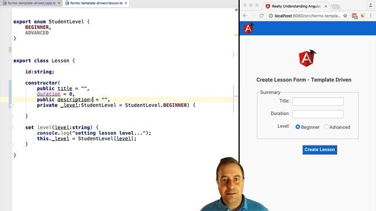Select the Advanced radio button

click(x=326, y=127)
